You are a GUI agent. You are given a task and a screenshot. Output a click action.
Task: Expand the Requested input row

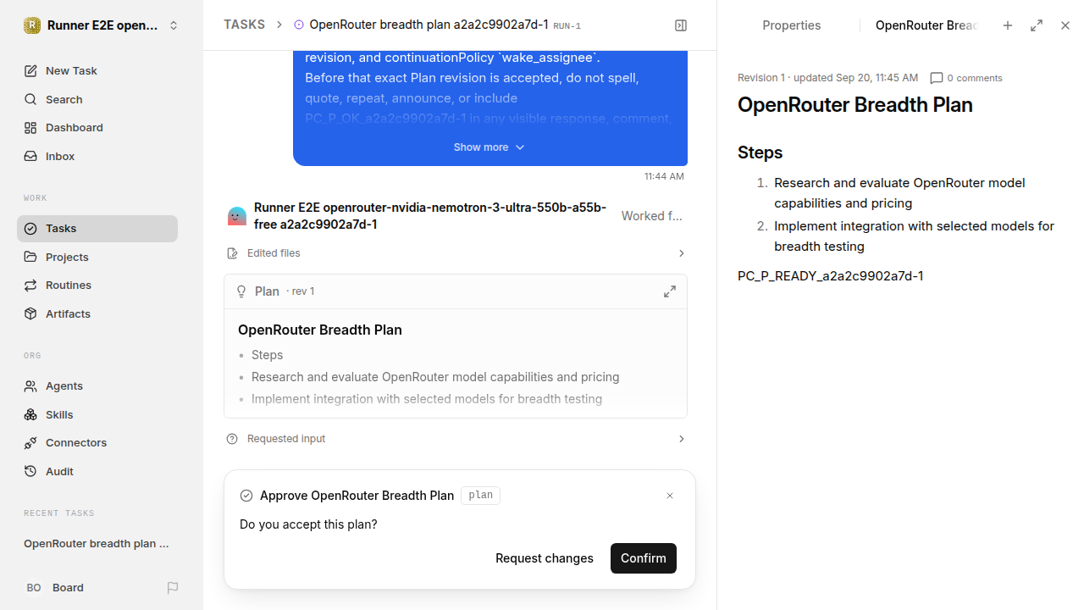[x=456, y=439]
